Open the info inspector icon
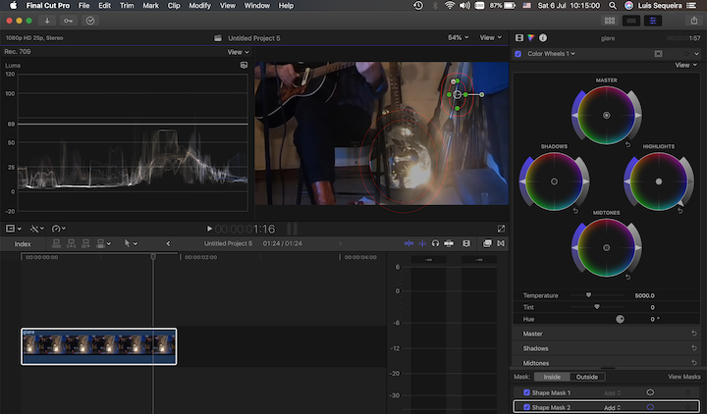The width and height of the screenshot is (707, 414). (542, 37)
